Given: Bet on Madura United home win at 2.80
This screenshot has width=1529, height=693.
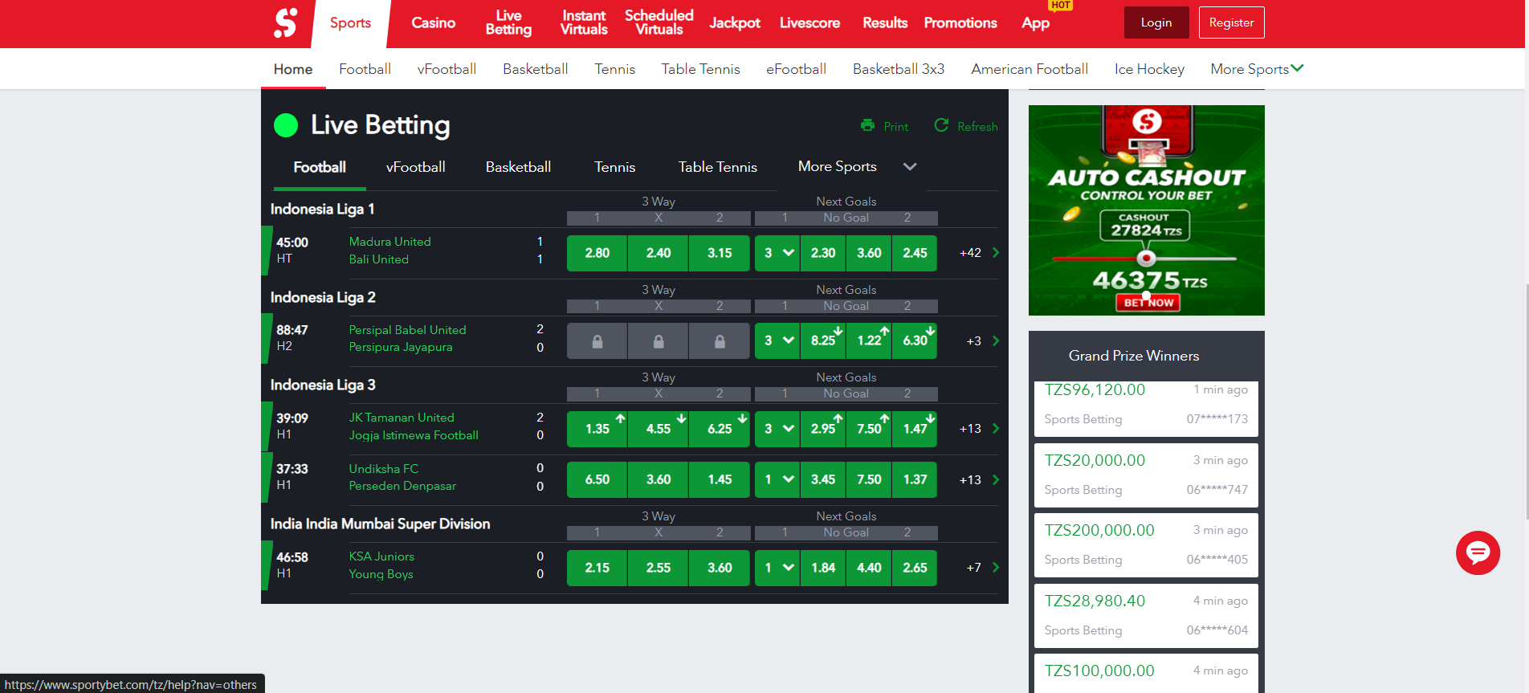Looking at the screenshot, I should pyautogui.click(x=597, y=253).
